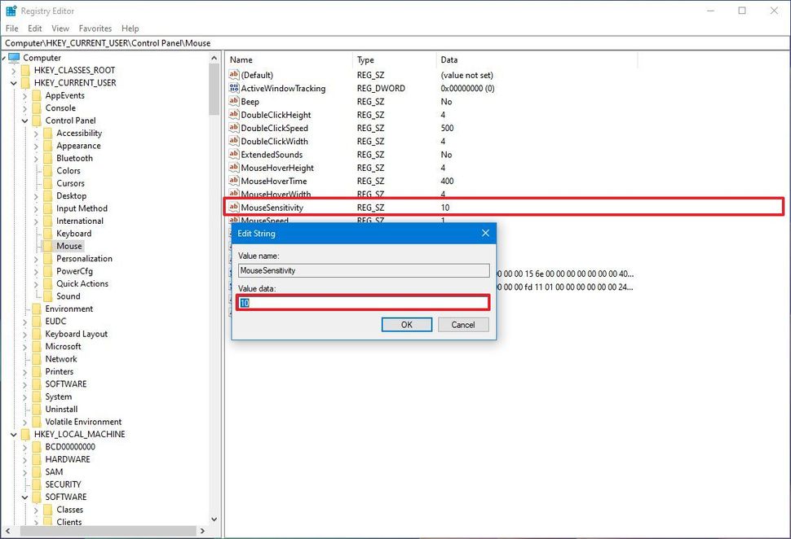Open the Favorites menu

(95, 28)
